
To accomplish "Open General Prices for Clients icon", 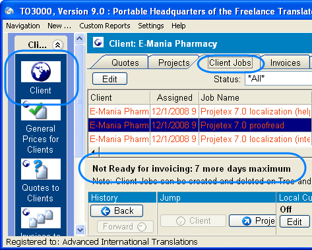I will (41, 110).
